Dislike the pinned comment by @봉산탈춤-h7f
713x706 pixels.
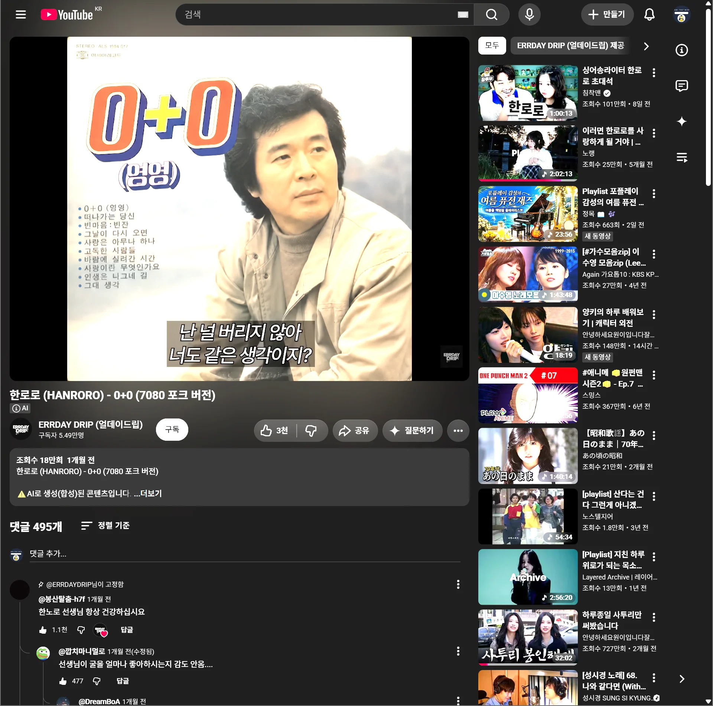point(81,630)
